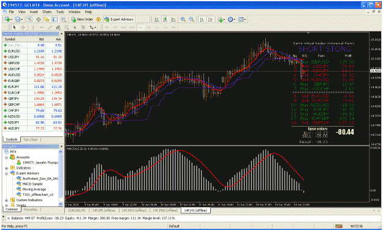This screenshot has width=383, height=230.
Task: Select EURUSD row in Market Watch
Action: (x=32, y=51)
